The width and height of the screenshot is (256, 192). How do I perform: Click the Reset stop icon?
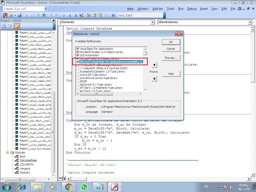(76, 15)
